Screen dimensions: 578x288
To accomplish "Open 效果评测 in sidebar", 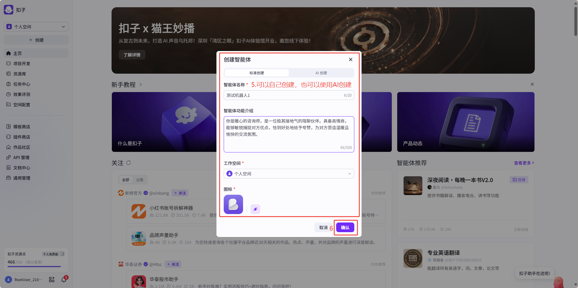I will 36,94.
